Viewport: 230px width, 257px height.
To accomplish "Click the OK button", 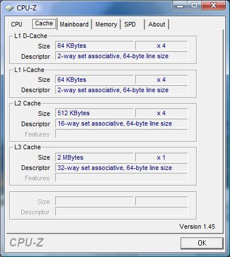I will [x=202, y=243].
